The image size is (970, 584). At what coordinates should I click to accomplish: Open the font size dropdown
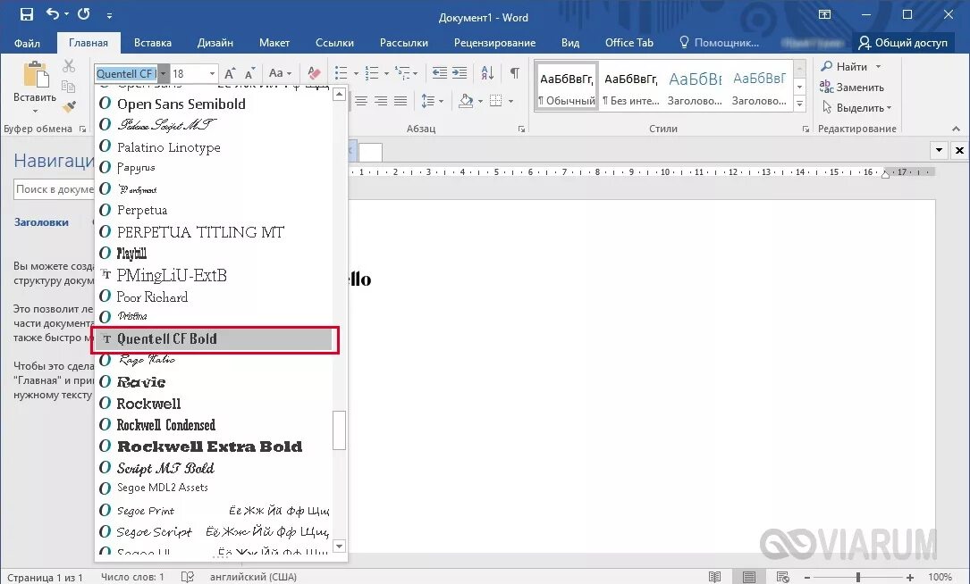coord(212,73)
